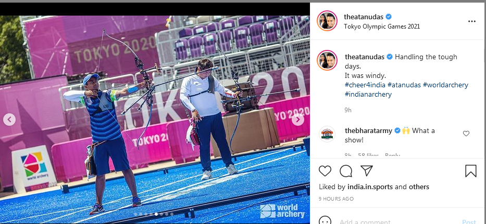Open Tokyo Olympic Games 2021 location
This screenshot has width=486, height=224.
(382, 27)
